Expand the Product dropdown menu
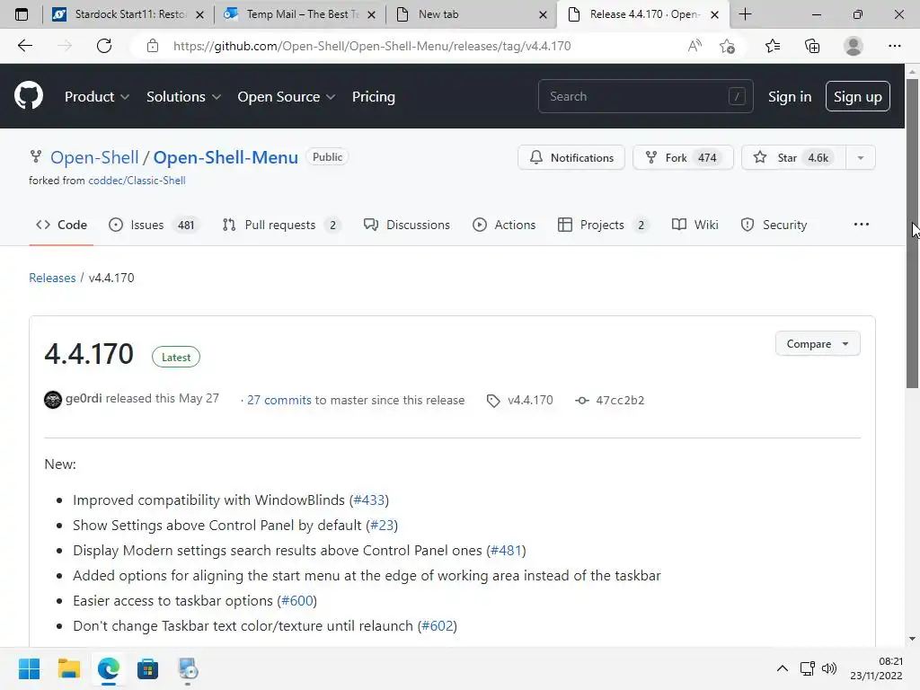The height and width of the screenshot is (690, 920). click(97, 97)
